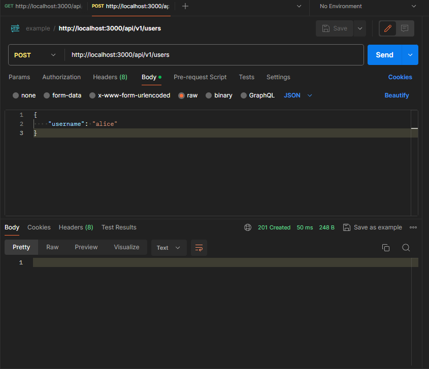Search the response with the magnifier icon
Viewport: 429px width, 369px height.
coord(406,247)
